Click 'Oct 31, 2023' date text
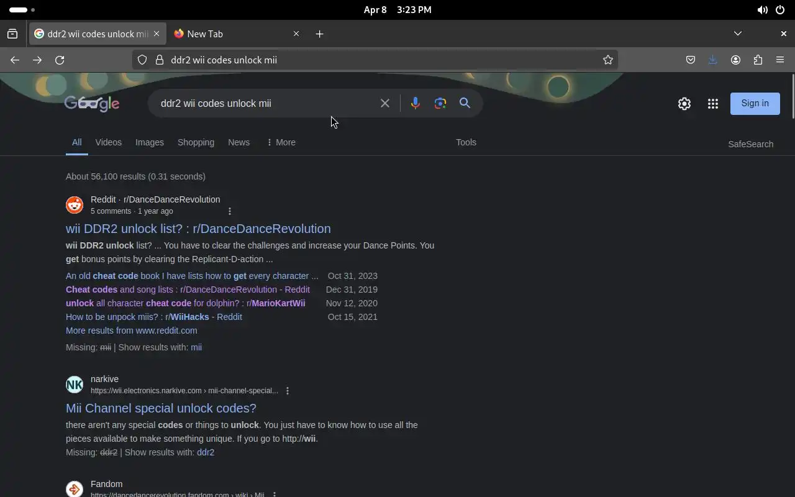Screen dimensions: 795x497 click(353, 276)
